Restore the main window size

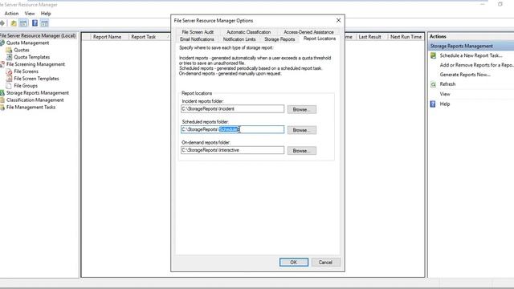pyautogui.click(x=500, y=4)
